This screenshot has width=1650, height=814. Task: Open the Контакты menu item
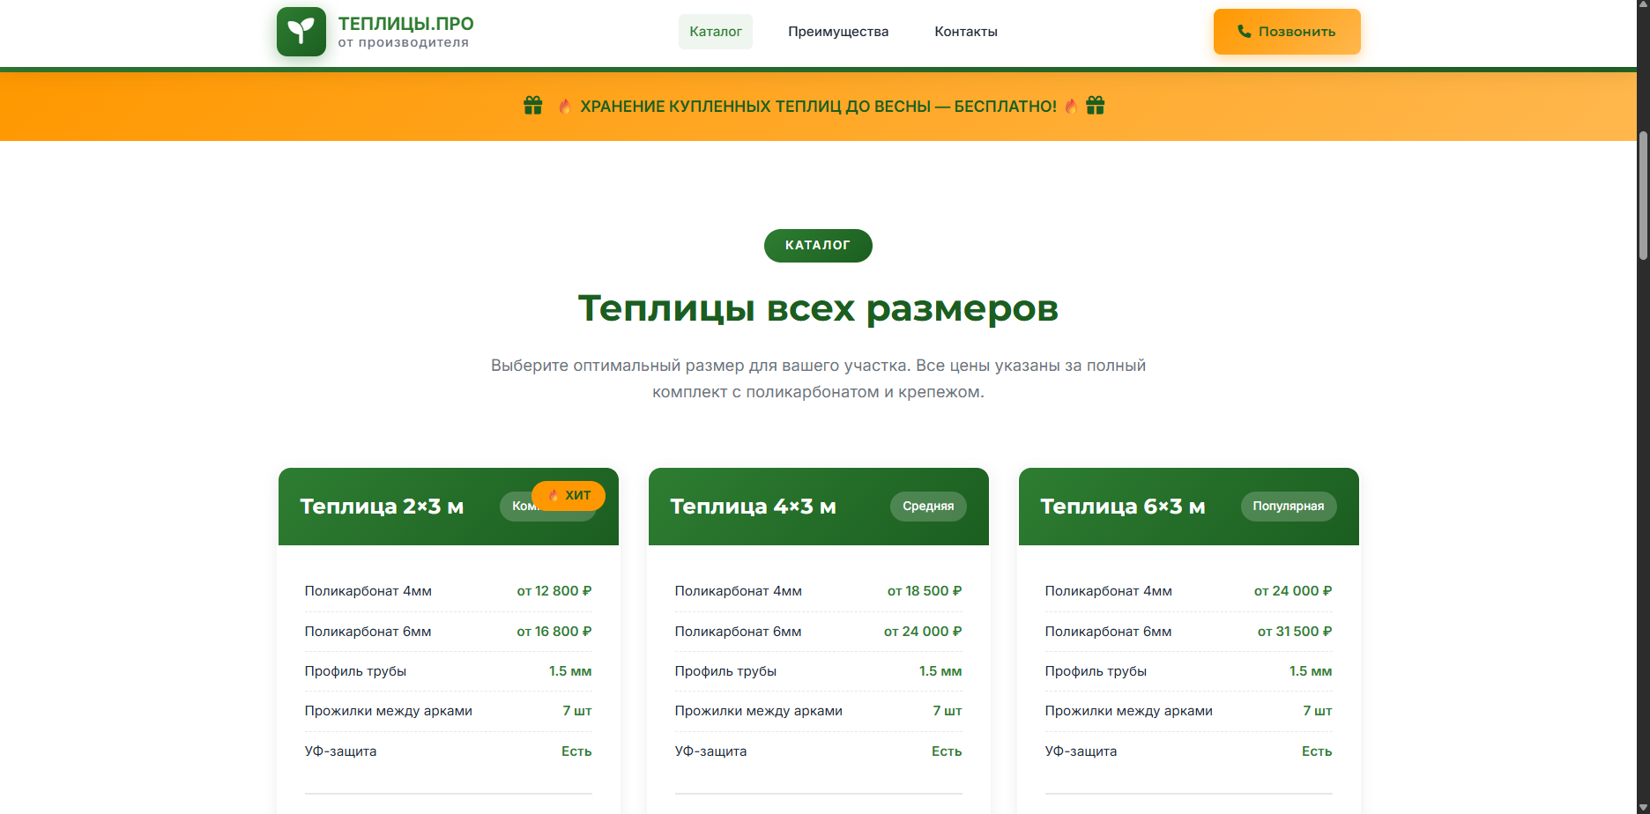pos(966,32)
